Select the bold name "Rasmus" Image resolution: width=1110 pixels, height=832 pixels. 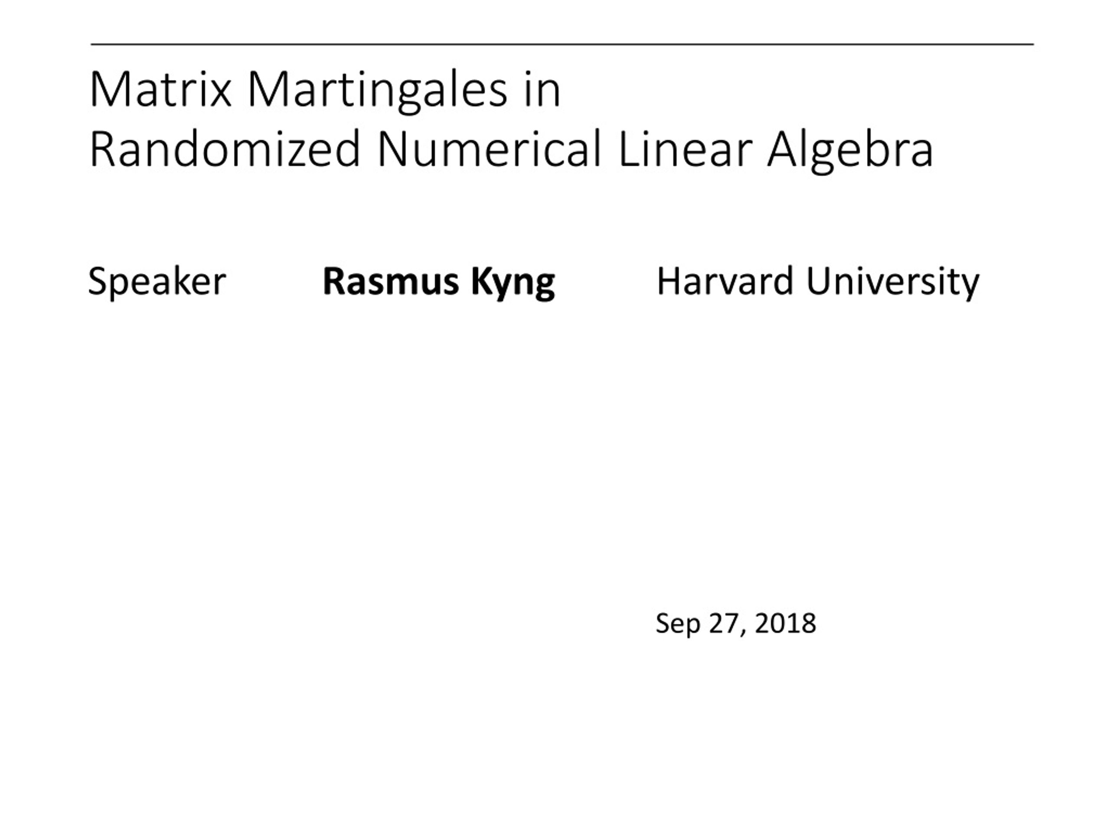pos(390,281)
